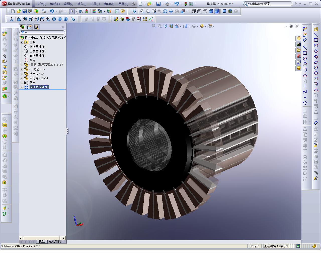Expand the 换向片<1> component
Screen dimensions: 321x257
click(x=22, y=74)
